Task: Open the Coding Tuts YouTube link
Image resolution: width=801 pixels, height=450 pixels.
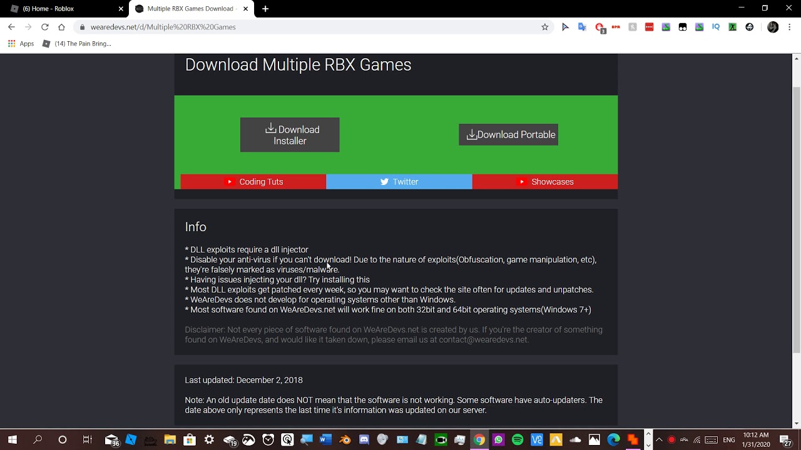Action: click(x=253, y=182)
